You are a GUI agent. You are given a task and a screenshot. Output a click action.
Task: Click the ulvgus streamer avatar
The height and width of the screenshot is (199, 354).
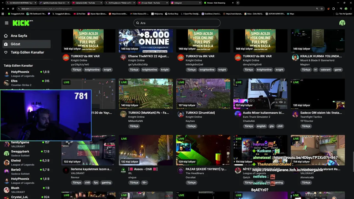point(123,170)
